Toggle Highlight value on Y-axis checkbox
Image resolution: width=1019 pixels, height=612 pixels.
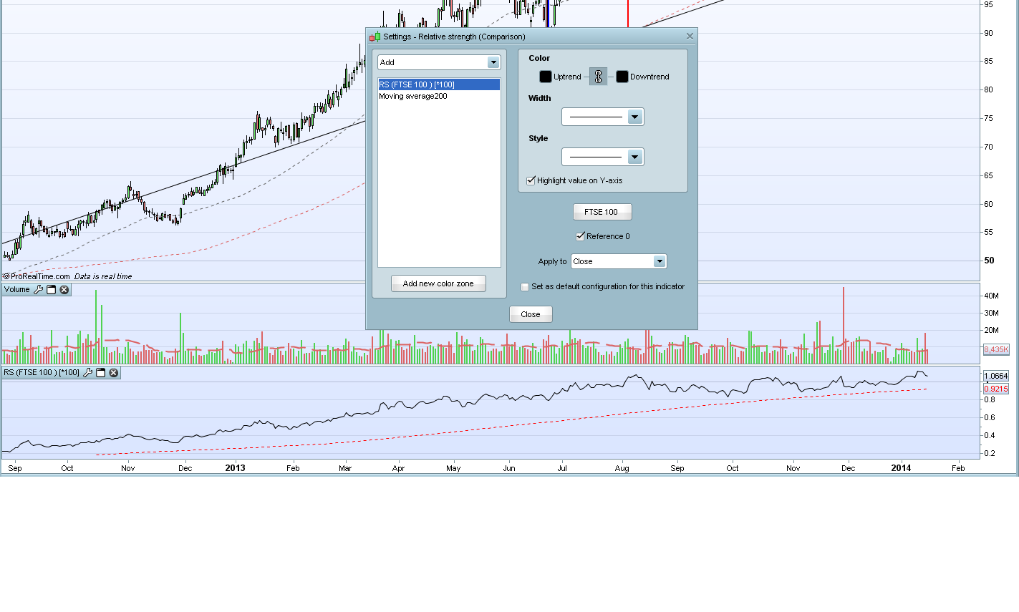531,180
